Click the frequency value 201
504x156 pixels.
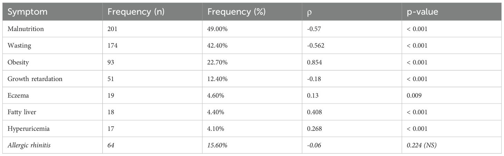(x=113, y=29)
